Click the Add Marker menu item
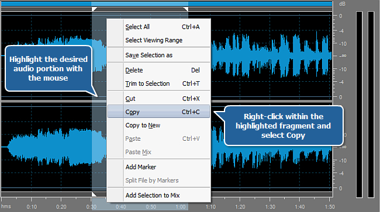This screenshot has width=380, height=212. (x=159, y=167)
